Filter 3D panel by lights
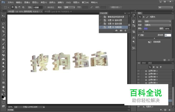Image resolution: width=175 pixels, height=112 pixels. pyautogui.click(x=161, y=67)
